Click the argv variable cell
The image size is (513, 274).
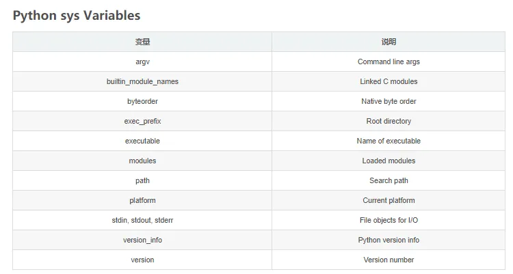tap(142, 61)
